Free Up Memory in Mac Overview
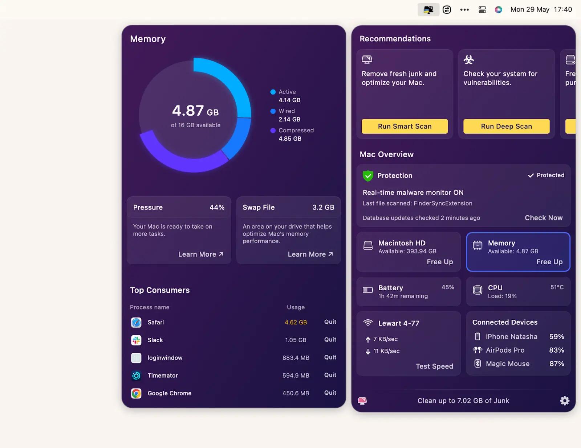This screenshot has width=581, height=448. (x=549, y=261)
